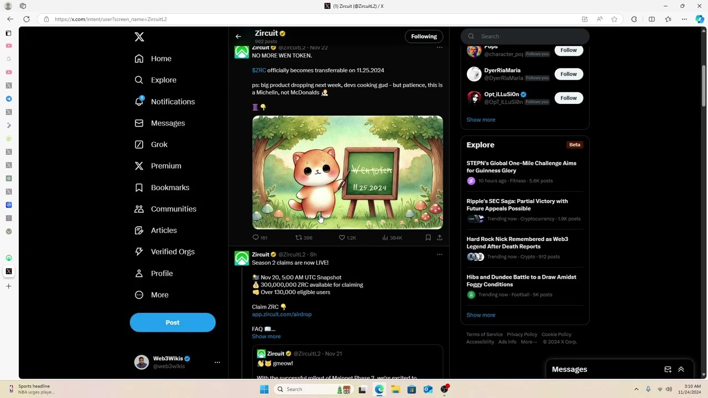Open options menu on the NO MORE WEN TOKEN post
The width and height of the screenshot is (708, 398).
tap(440, 48)
